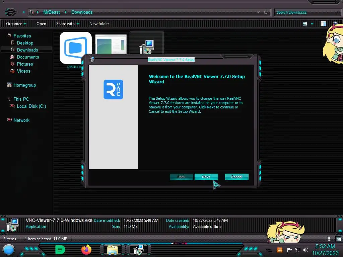Click Next in the RealVNC Setup Wizard
The width and height of the screenshot is (343, 257).
tap(206, 177)
